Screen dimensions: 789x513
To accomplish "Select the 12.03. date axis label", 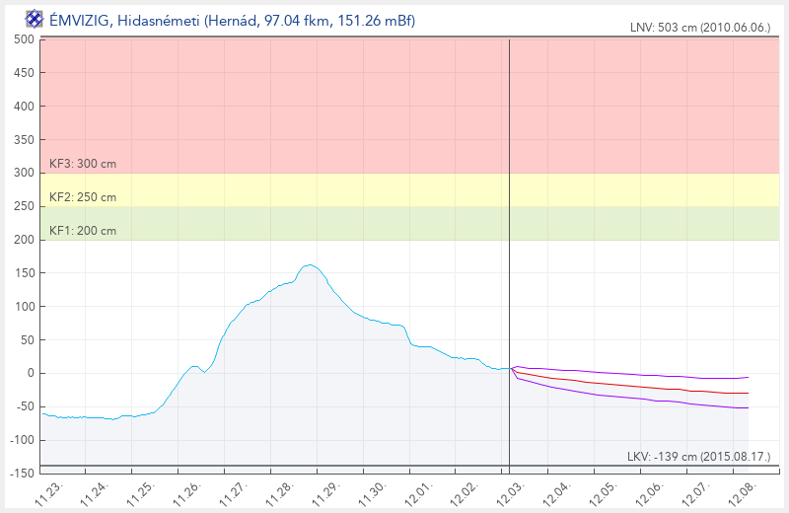I will pyautogui.click(x=511, y=488).
